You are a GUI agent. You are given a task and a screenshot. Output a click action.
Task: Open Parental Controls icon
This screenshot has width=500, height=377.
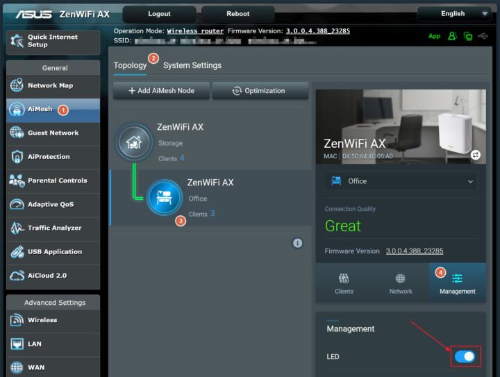[17, 181]
